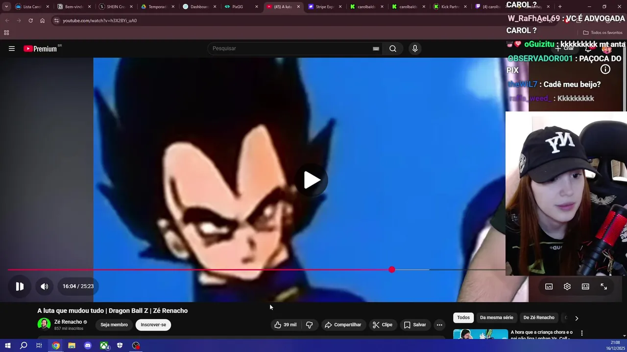Toggle subtitles/captions in the player
627x352 pixels.
click(549, 286)
